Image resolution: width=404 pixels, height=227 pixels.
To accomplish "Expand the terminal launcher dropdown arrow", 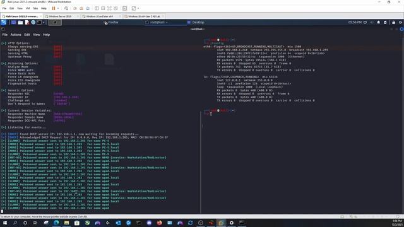I will coord(44,23).
